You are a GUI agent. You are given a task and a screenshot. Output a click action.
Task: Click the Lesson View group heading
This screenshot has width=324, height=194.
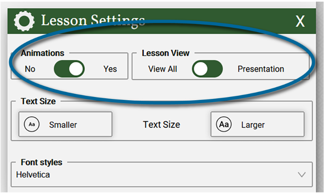(x=166, y=53)
